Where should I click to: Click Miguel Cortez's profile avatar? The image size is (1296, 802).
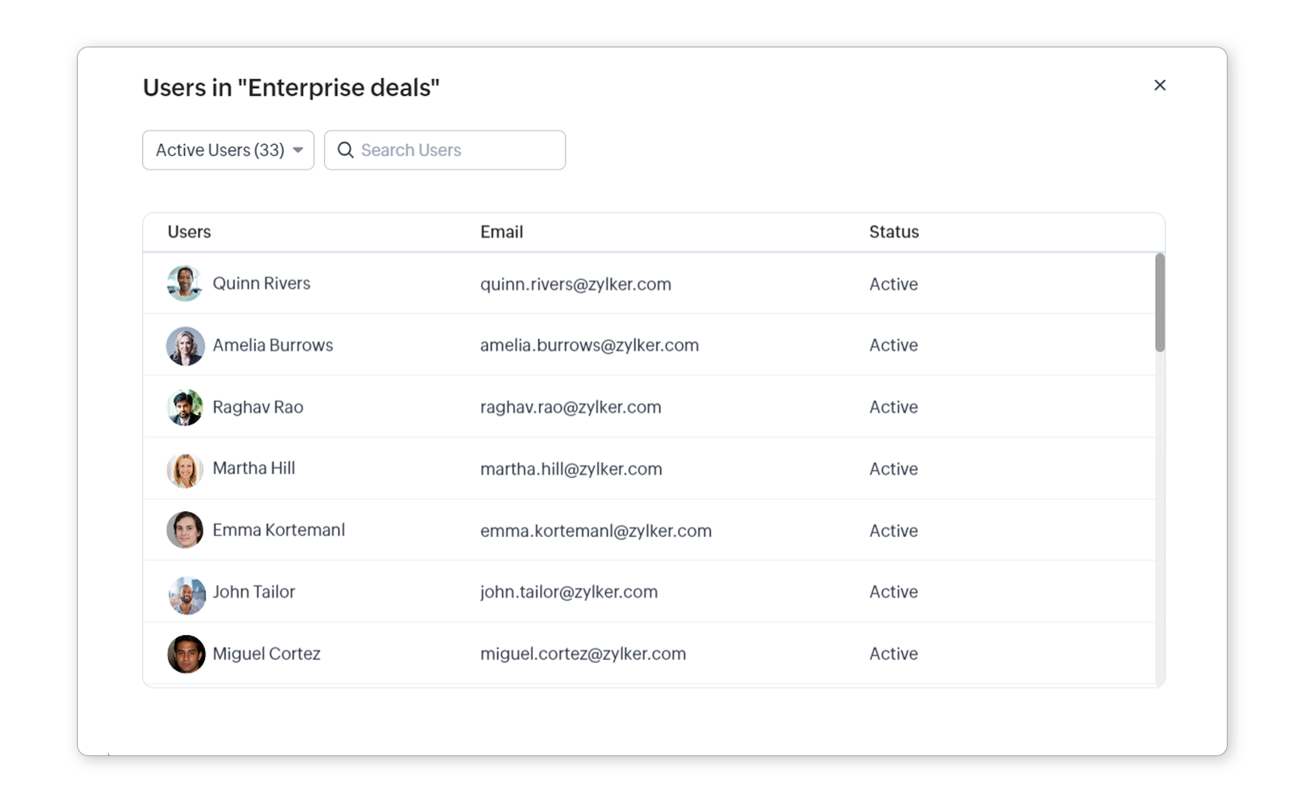[x=186, y=654]
